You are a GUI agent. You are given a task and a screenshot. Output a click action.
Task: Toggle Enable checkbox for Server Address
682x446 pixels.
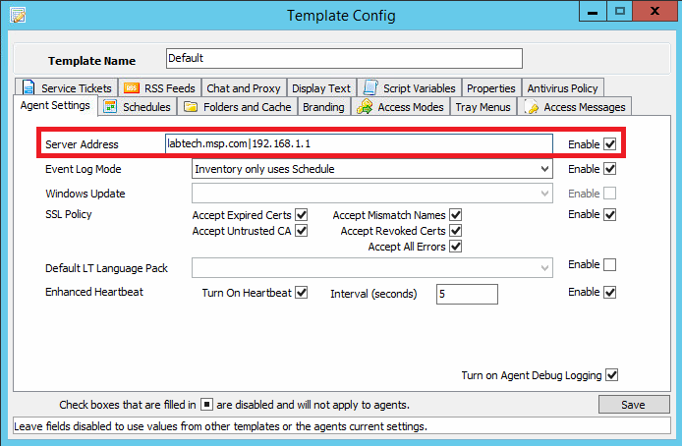[x=610, y=144]
